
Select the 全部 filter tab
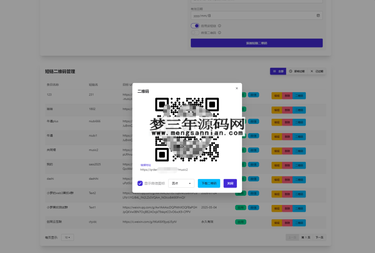(x=278, y=71)
